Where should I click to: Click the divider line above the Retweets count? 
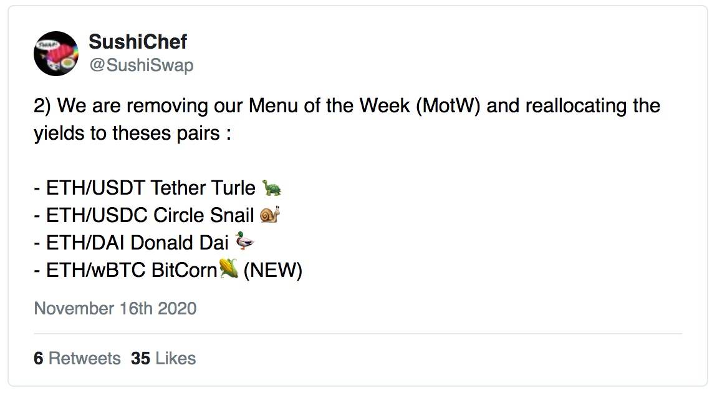(358, 334)
